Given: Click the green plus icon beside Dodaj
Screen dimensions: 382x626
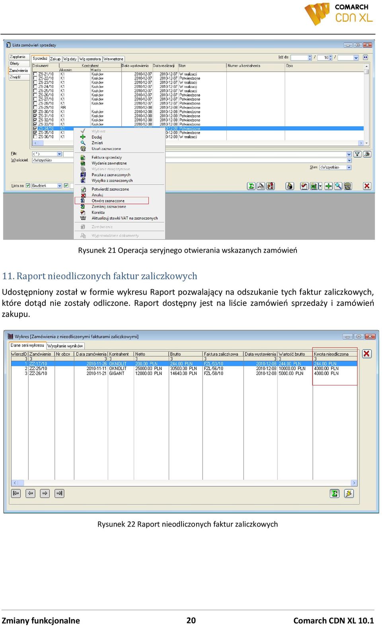Looking at the screenshot, I should (x=83, y=137).
